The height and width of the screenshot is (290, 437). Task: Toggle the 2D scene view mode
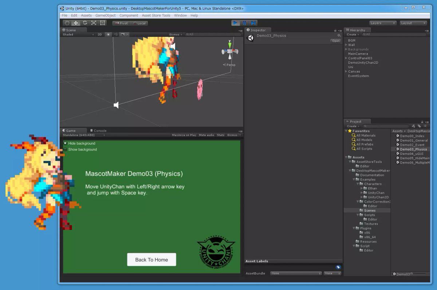(x=99, y=35)
